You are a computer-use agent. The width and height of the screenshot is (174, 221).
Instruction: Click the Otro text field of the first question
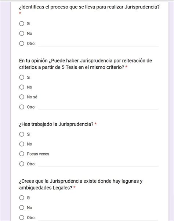click(98, 44)
